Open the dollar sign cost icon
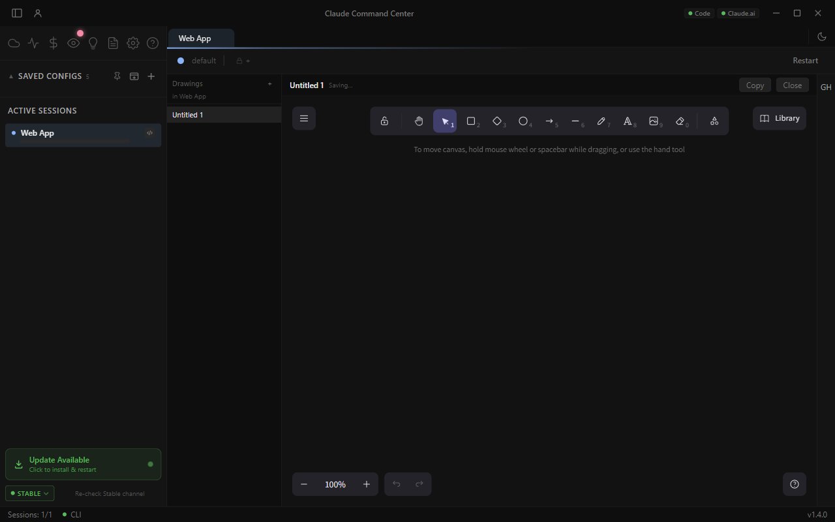Image resolution: width=835 pixels, height=522 pixels. pos(53,43)
